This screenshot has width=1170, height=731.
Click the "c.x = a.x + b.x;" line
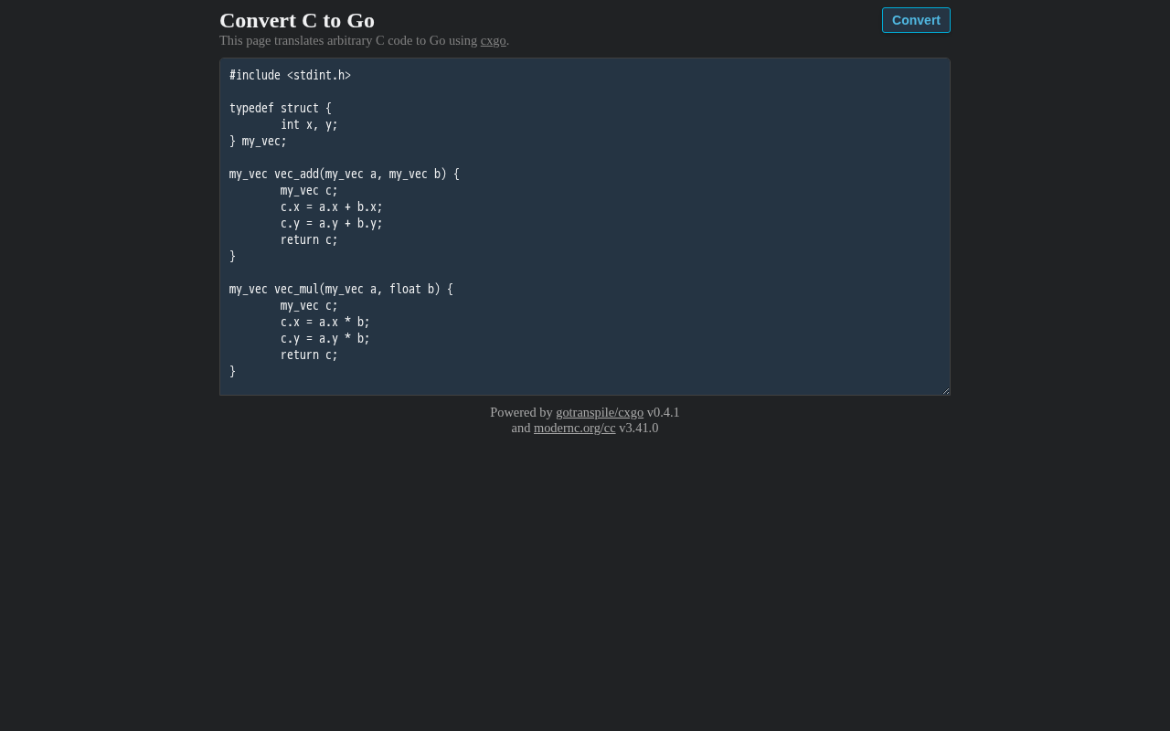(331, 207)
